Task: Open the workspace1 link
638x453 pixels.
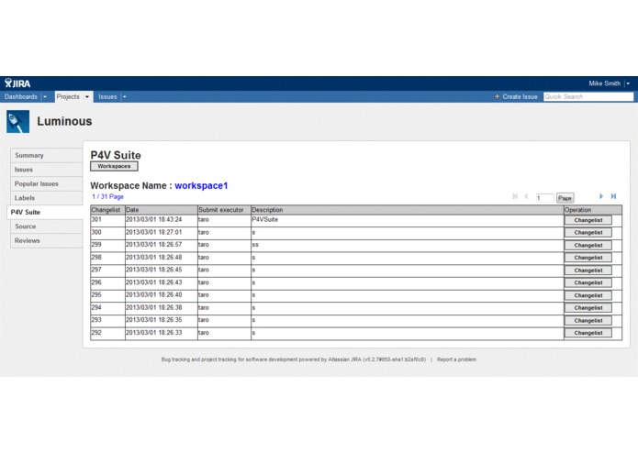Action: [201, 185]
